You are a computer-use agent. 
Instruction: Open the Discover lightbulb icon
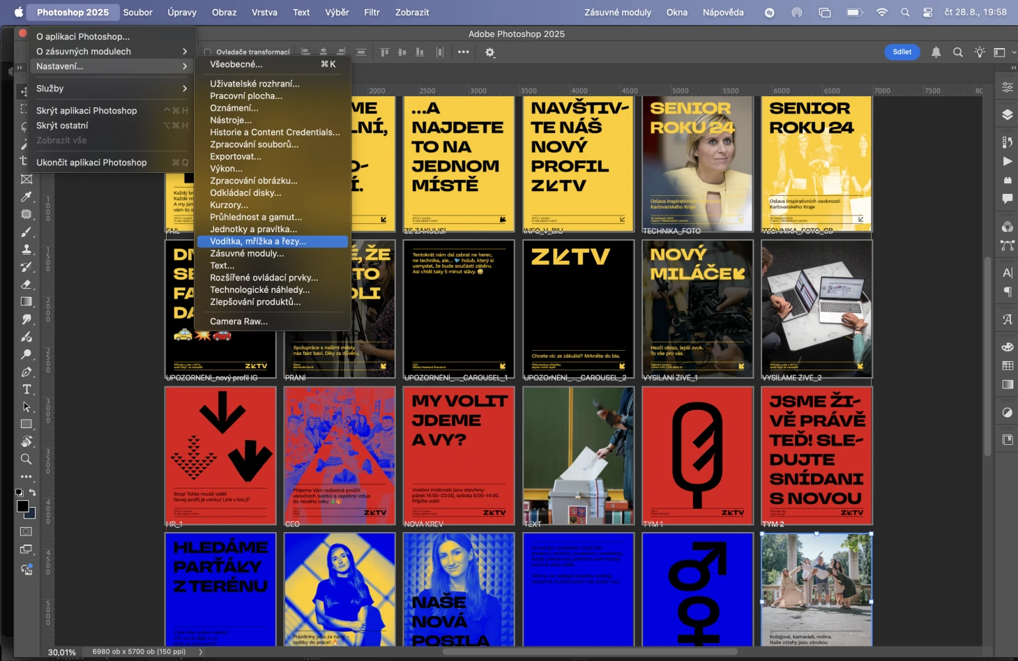pyautogui.click(x=980, y=52)
